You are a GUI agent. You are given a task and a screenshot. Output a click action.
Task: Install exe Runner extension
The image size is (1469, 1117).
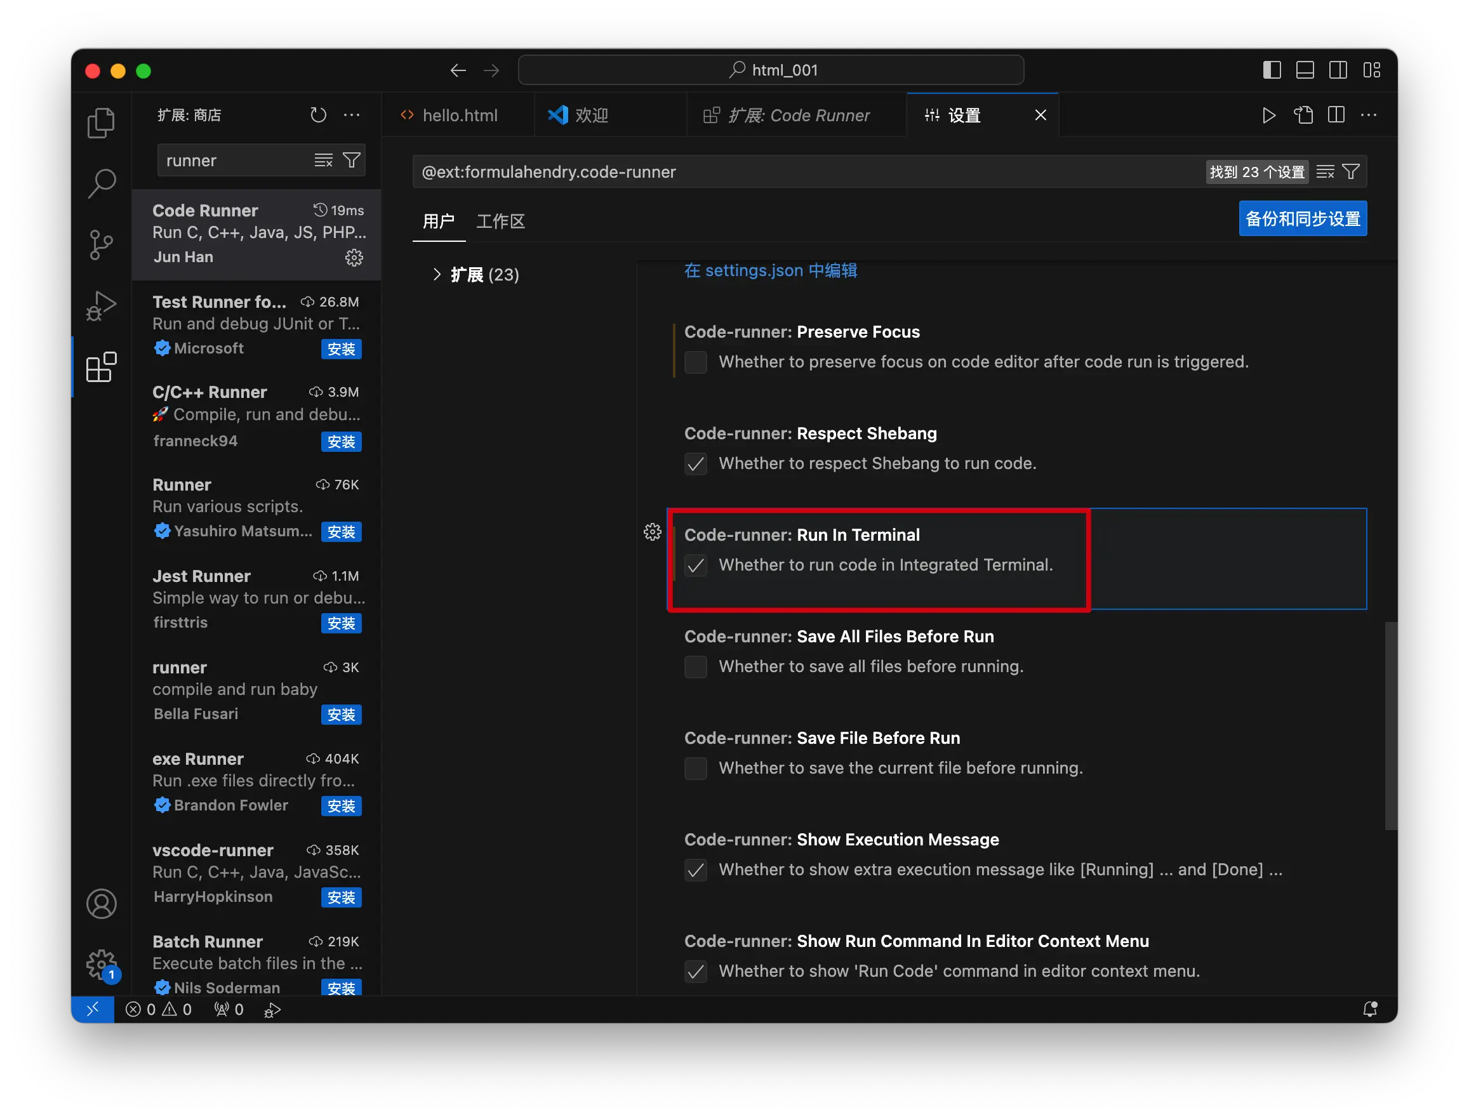[341, 806]
